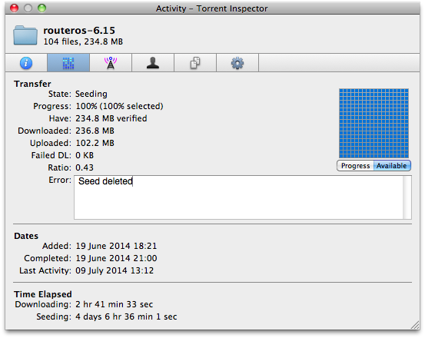425x338 pixels.
Task: Select the Progress pieces view
Action: (355, 166)
